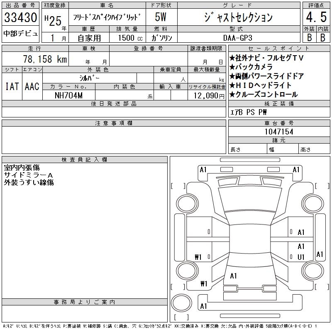Screen dimensions: 332x332
Task: Click the IAT shift value
Action: point(12,86)
